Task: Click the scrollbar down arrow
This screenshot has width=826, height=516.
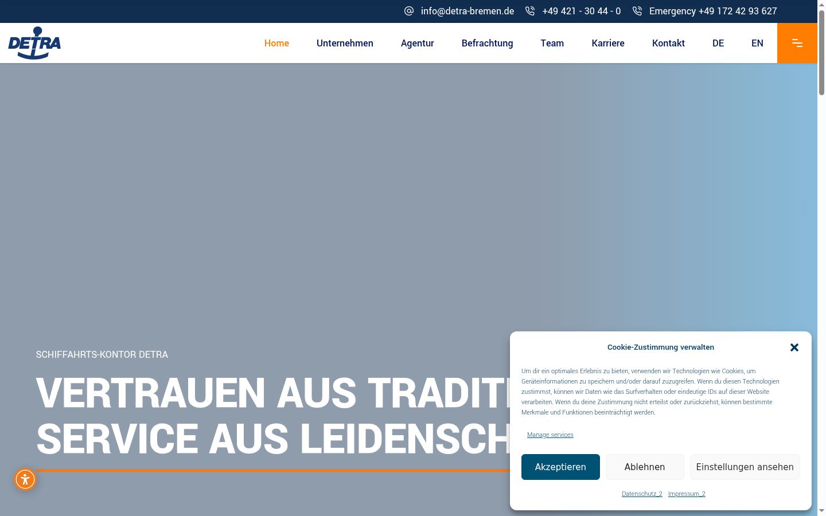Action: pyautogui.click(x=821, y=511)
